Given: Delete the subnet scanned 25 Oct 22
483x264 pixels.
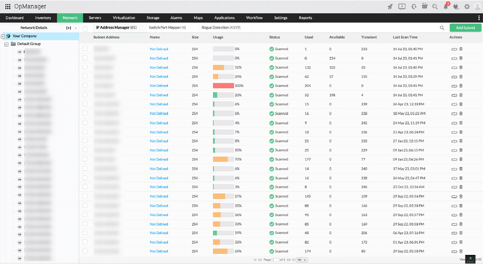Looking at the screenshot, I should [461, 187].
